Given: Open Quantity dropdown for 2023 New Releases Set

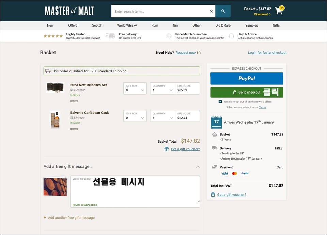Looking at the screenshot, I should pos(162,88).
